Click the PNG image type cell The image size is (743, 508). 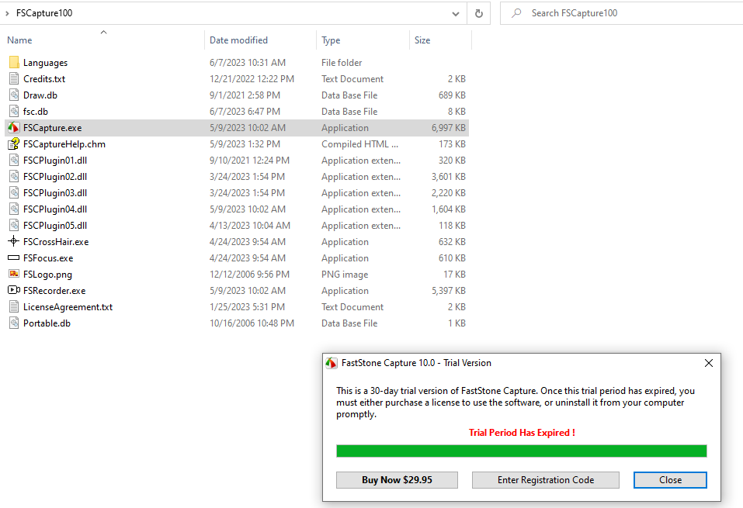pyautogui.click(x=345, y=274)
